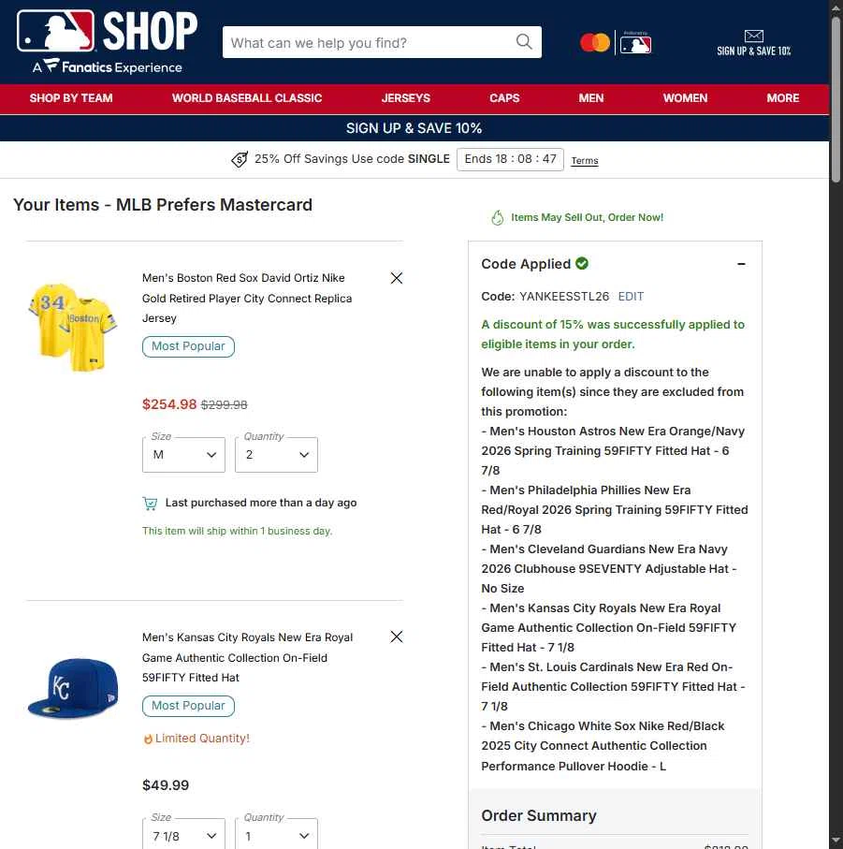Click the envelope sign-up icon
This screenshot has width=843, height=849.
tap(754, 36)
